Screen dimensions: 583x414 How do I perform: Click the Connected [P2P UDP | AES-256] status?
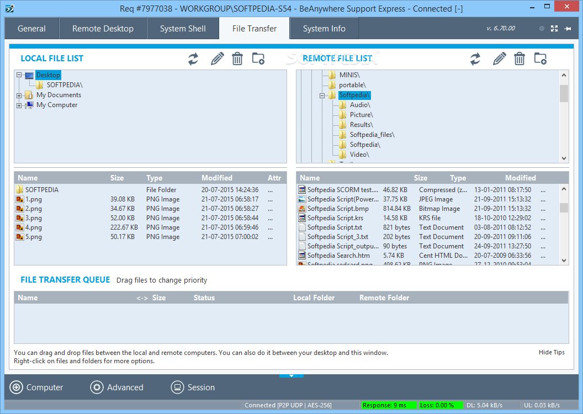point(288,405)
